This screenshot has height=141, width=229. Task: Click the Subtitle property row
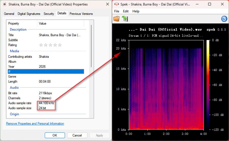46,40
